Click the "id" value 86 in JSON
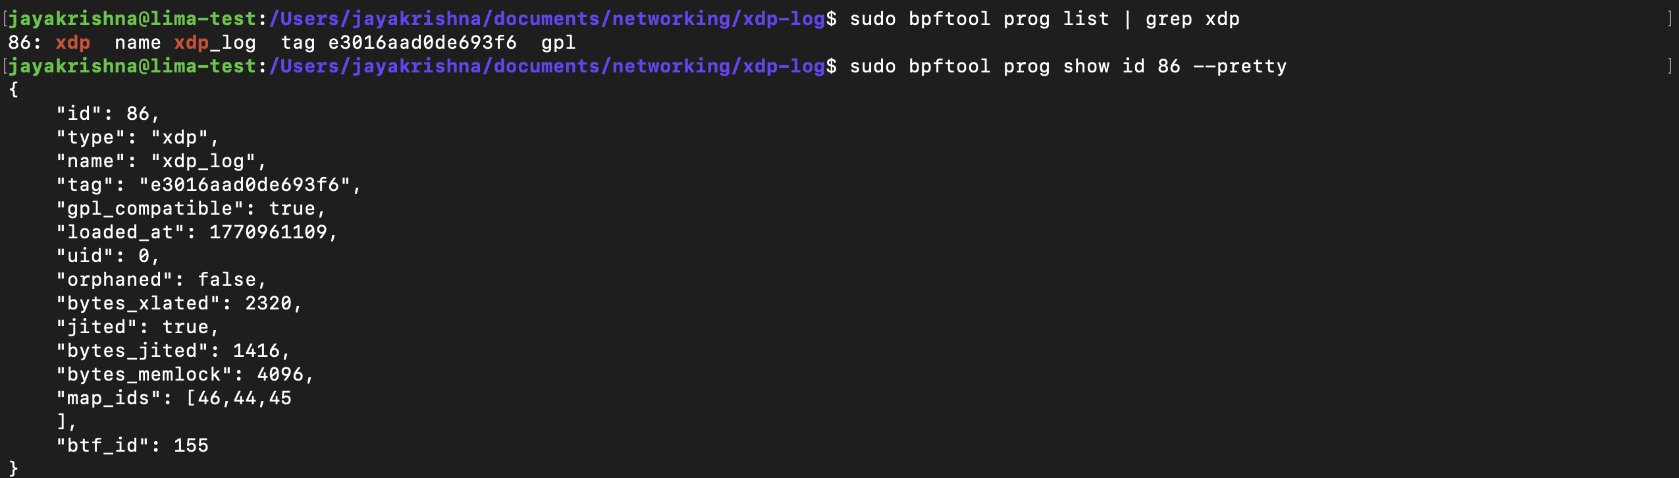 point(138,114)
